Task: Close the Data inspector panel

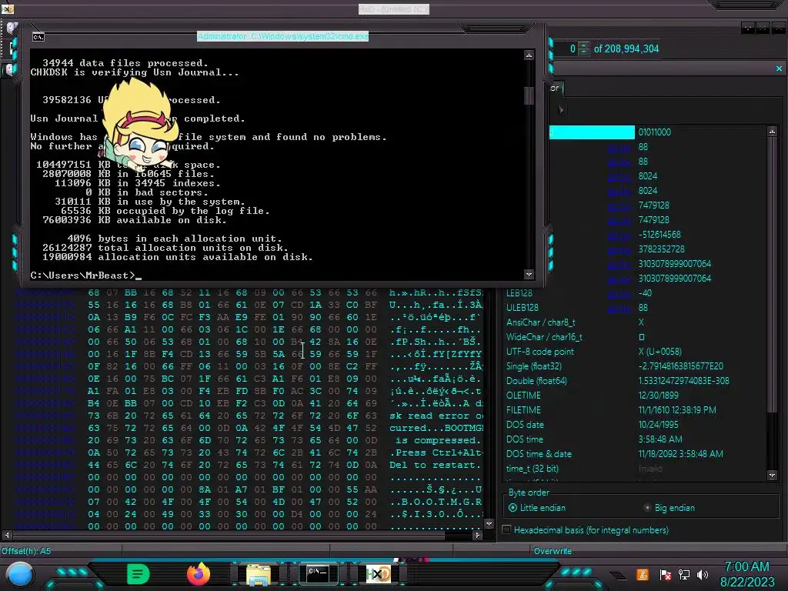Action: [779, 68]
